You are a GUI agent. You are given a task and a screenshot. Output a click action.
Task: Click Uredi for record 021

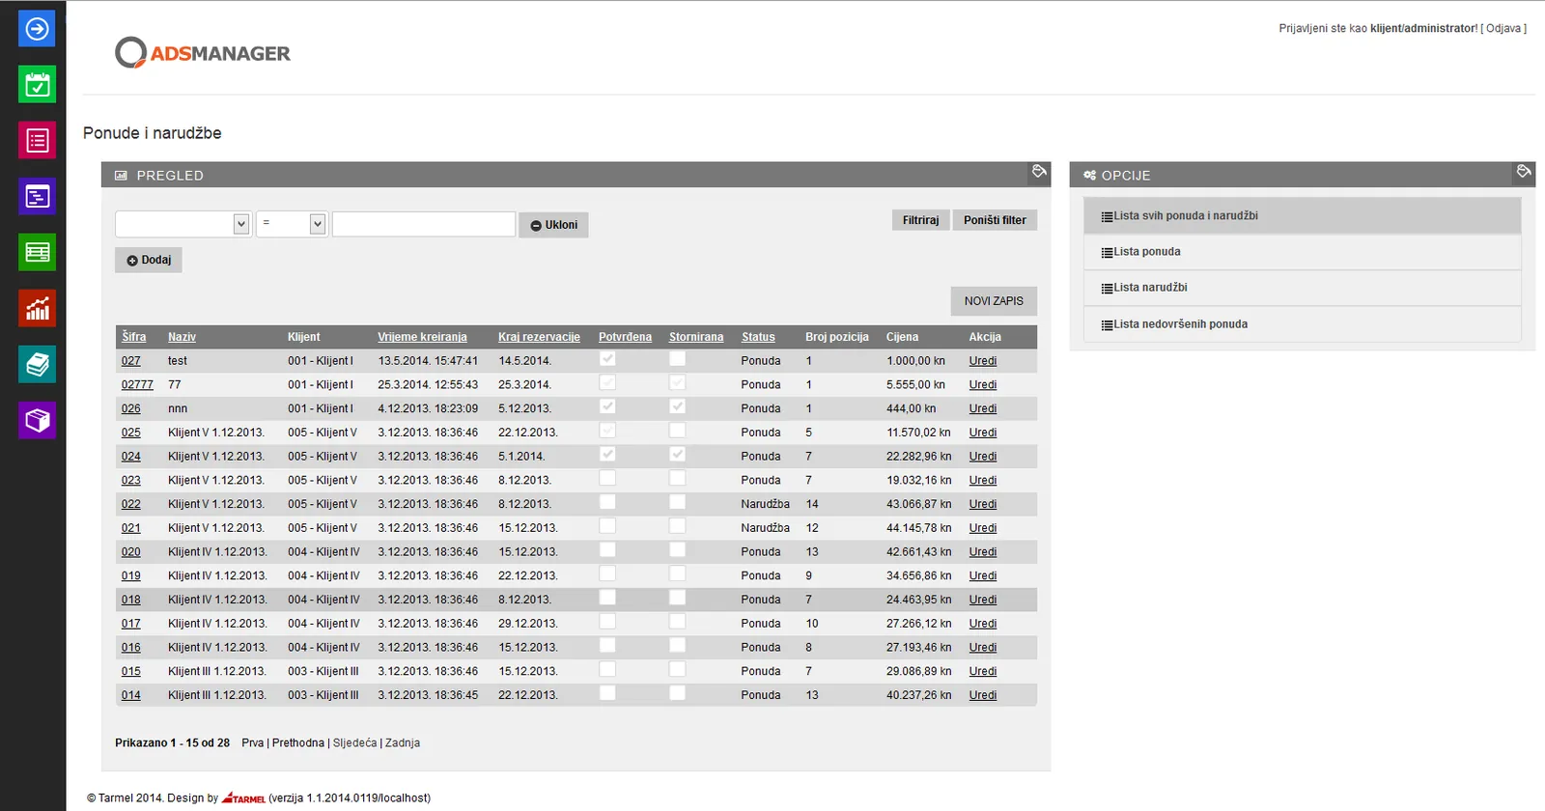pos(983,528)
